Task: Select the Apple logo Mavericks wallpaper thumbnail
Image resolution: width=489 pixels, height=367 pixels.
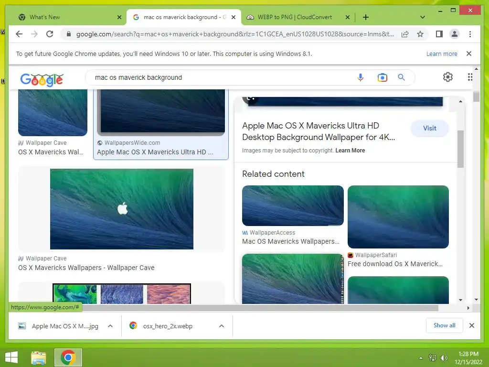Action: (x=122, y=209)
